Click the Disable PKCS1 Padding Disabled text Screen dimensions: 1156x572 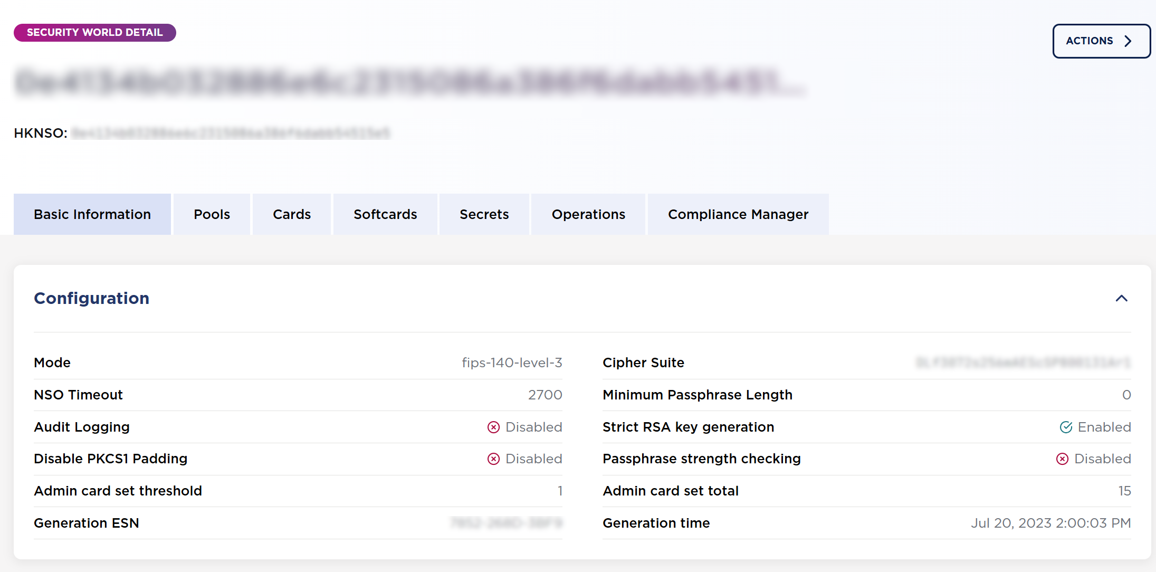tap(533, 459)
